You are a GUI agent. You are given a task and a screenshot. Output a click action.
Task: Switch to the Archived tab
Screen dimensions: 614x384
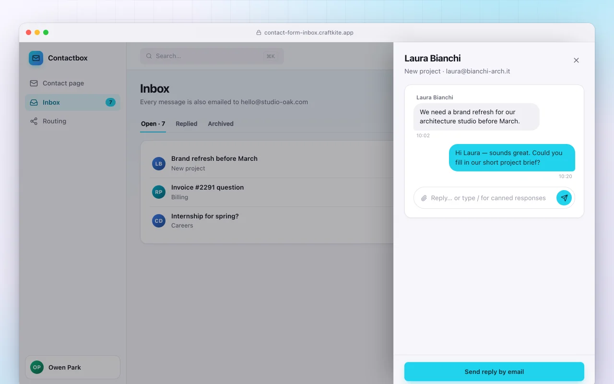[221, 124]
